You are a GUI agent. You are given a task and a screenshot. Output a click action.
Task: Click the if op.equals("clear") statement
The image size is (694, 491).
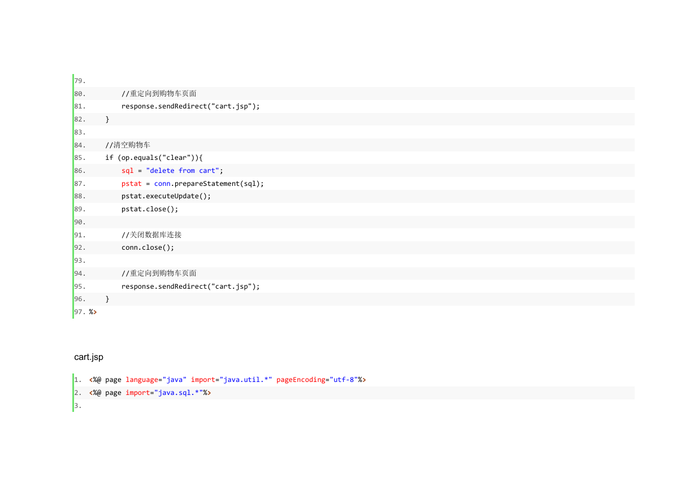[154, 158]
